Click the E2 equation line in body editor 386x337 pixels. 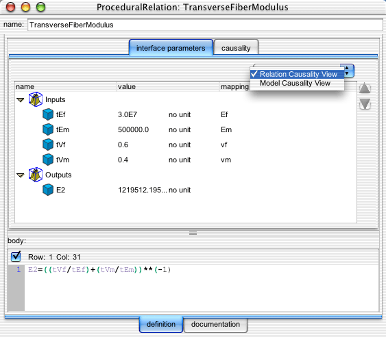pyautogui.click(x=99, y=270)
